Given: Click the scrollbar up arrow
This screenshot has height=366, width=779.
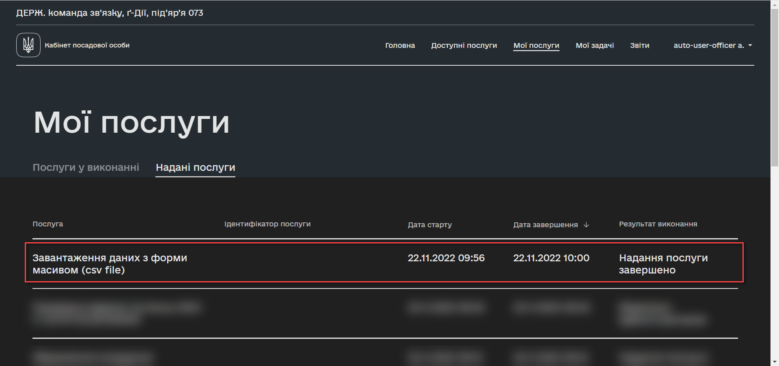Looking at the screenshot, I should pos(775,4).
